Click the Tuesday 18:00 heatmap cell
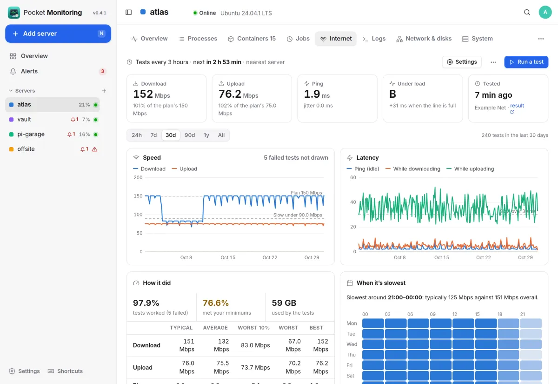The image size is (558, 384). click(x=508, y=334)
